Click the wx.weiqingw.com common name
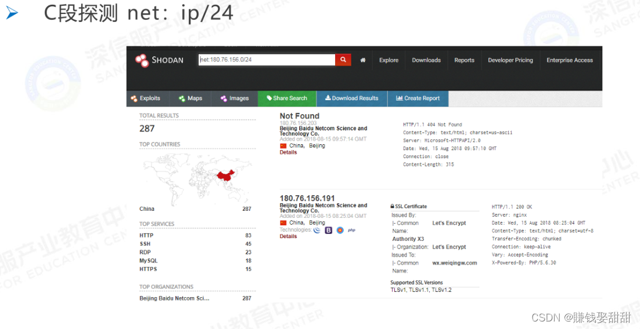The image size is (640, 329). (x=454, y=263)
